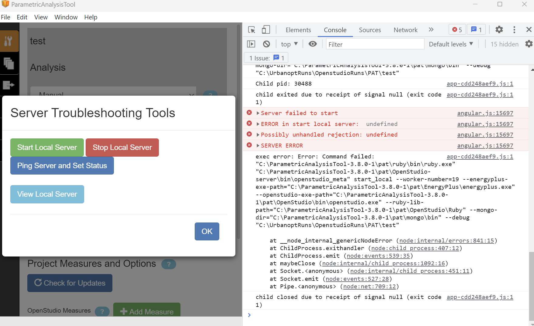Click Stop Local Server button
Viewport: 534px width, 326px height.
pos(122,147)
